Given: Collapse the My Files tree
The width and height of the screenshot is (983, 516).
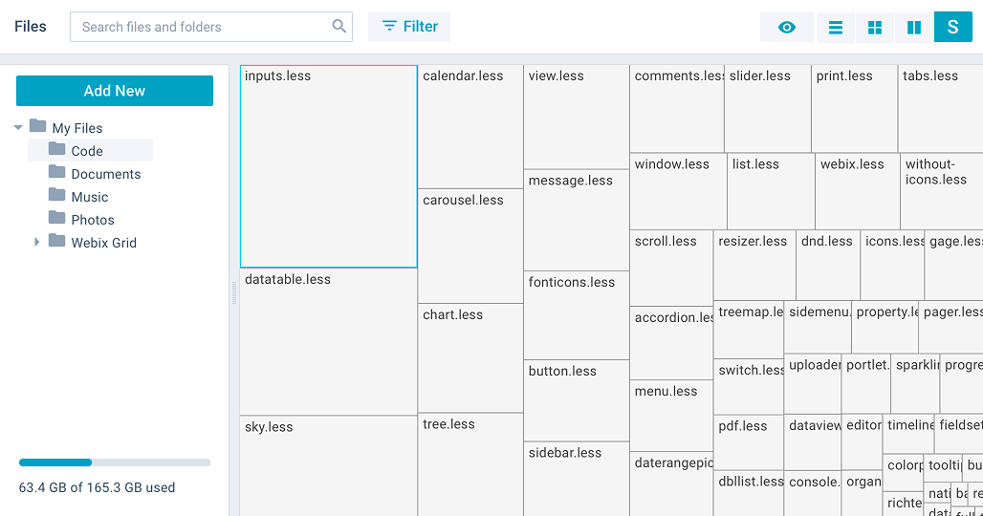Looking at the screenshot, I should click(18, 128).
